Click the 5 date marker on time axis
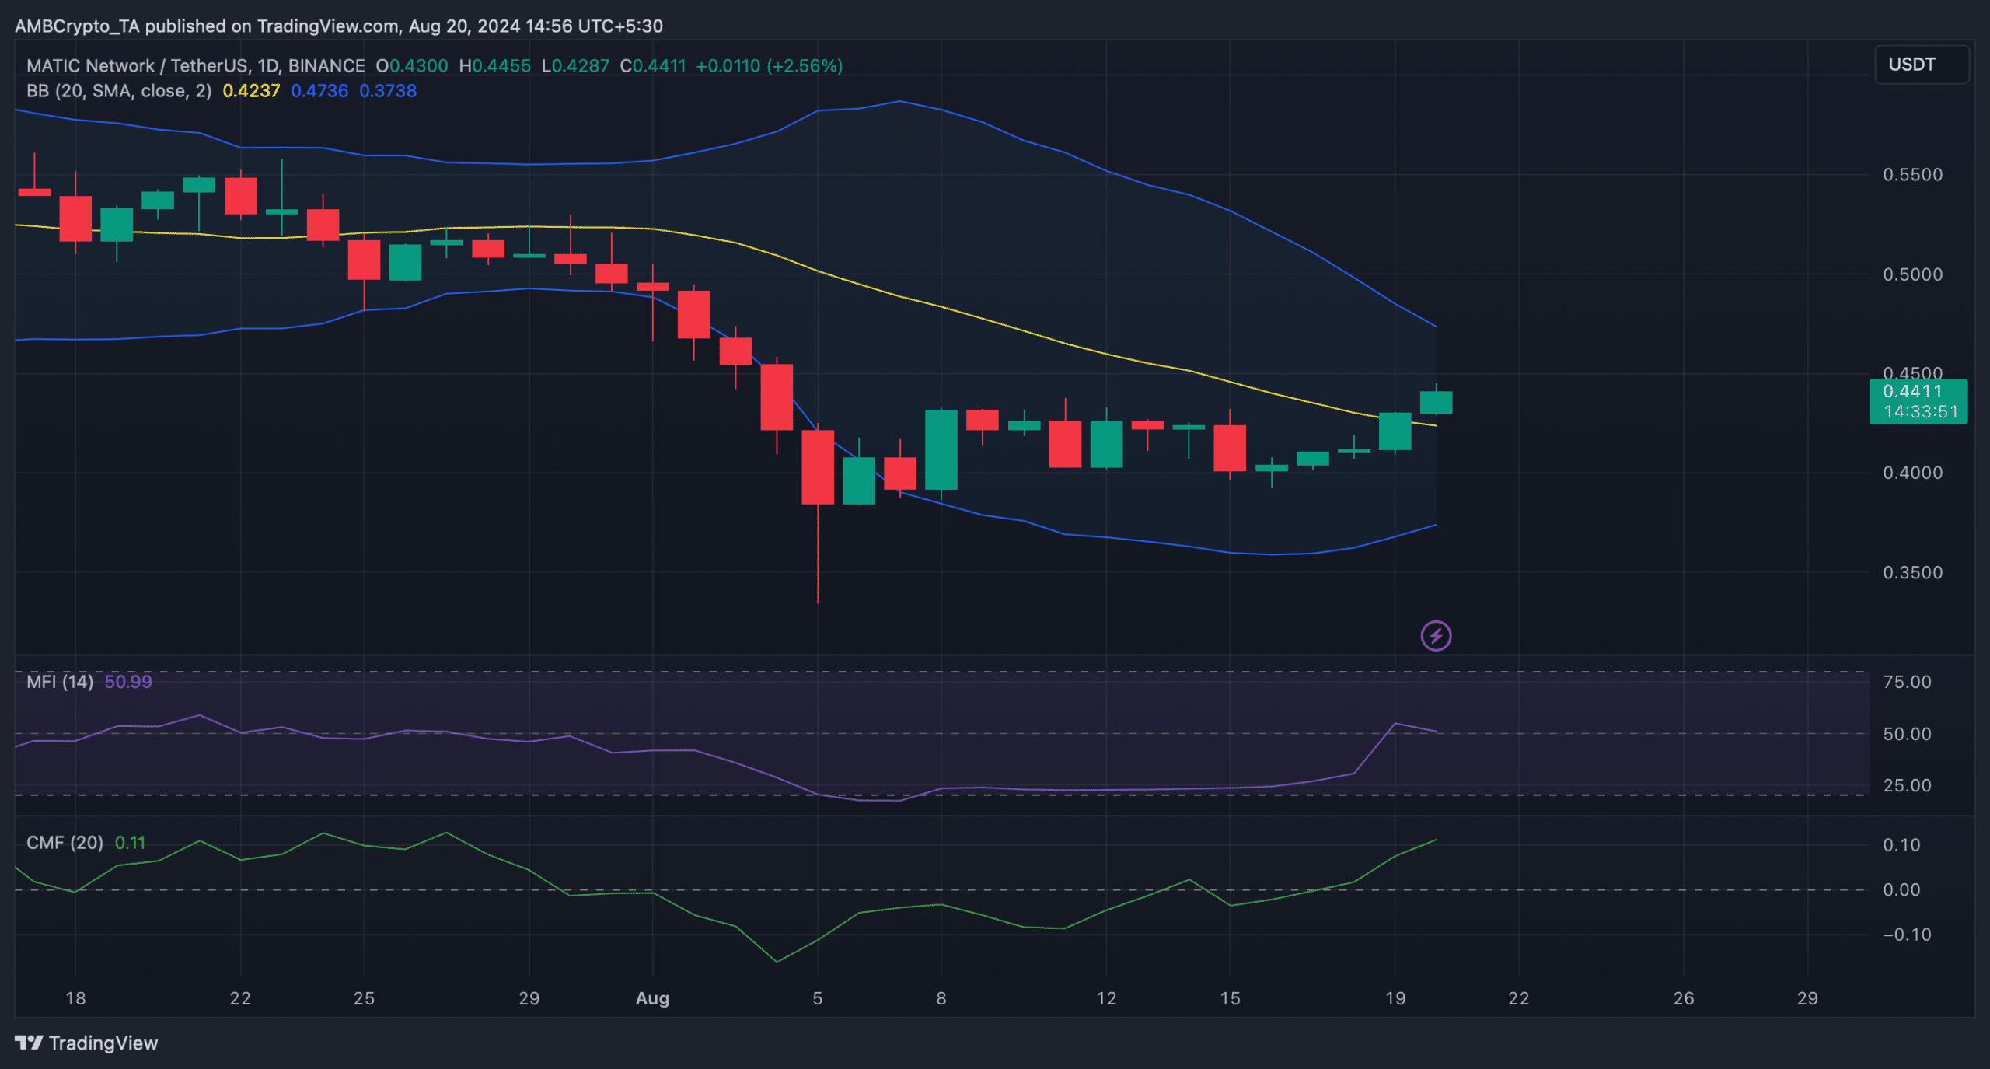This screenshot has width=1990, height=1069. coord(817,998)
